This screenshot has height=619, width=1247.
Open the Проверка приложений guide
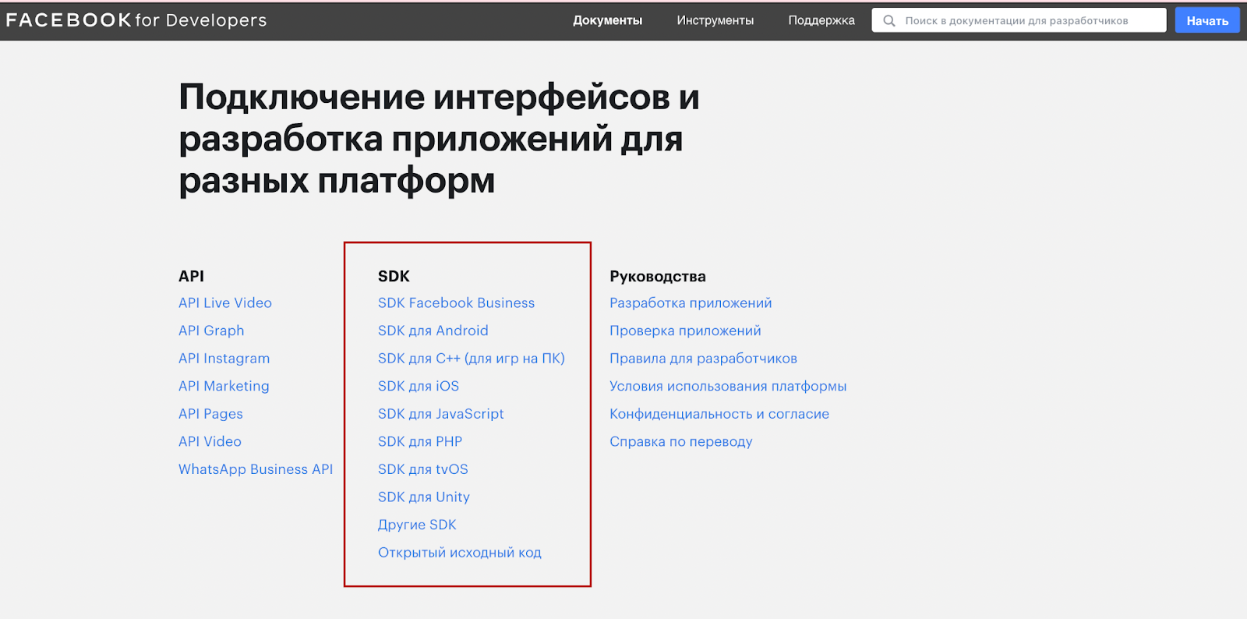685,331
